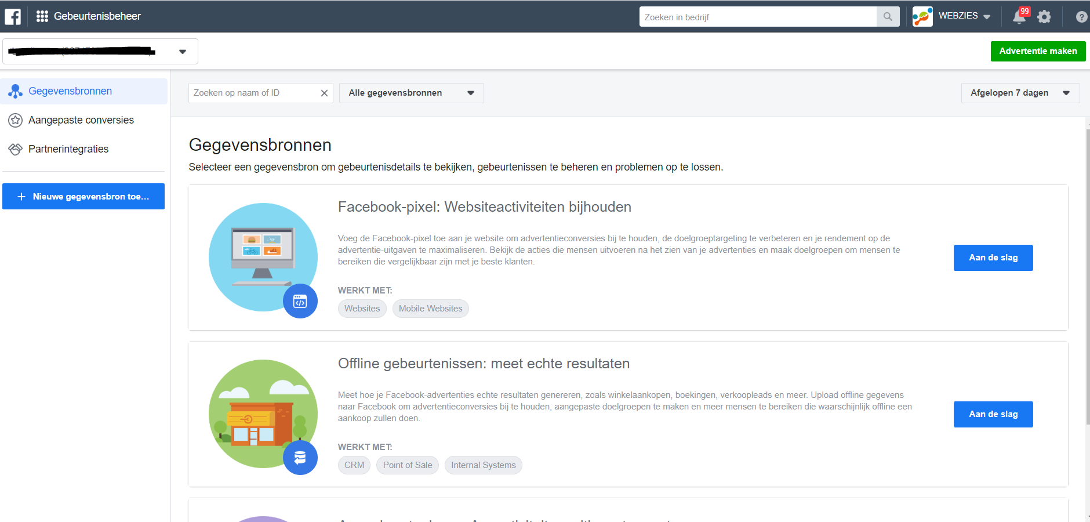The height and width of the screenshot is (522, 1090).
Task: Click the Websites tag
Action: [x=362, y=309]
